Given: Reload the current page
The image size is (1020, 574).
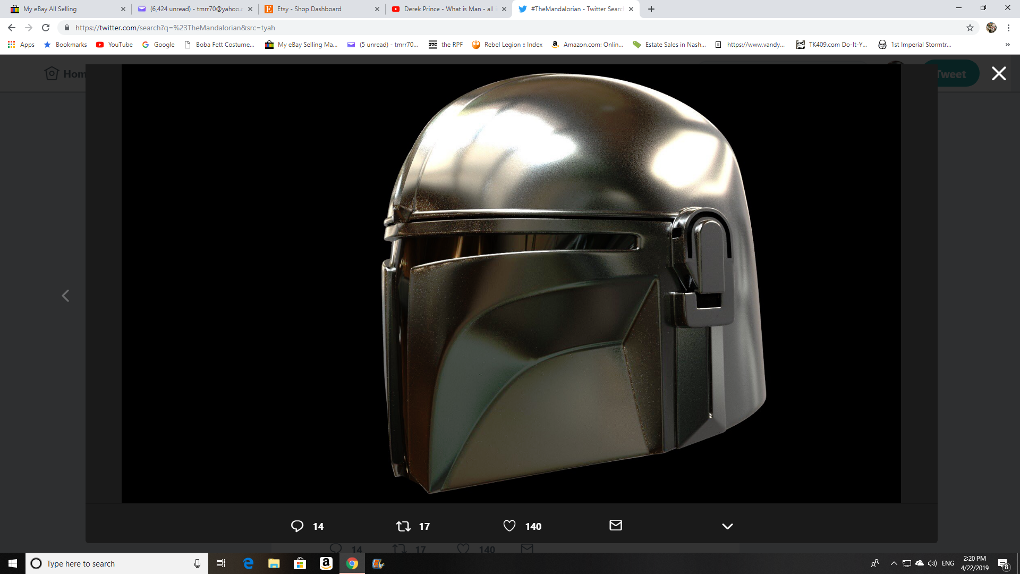Looking at the screenshot, I should (46, 28).
